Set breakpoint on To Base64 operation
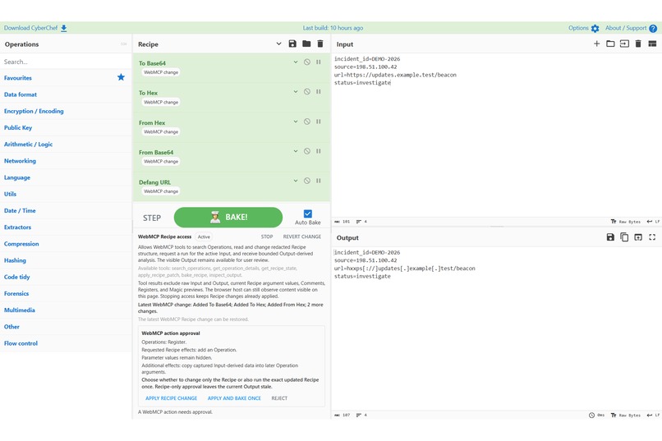The height and width of the screenshot is (441, 662). click(319, 62)
